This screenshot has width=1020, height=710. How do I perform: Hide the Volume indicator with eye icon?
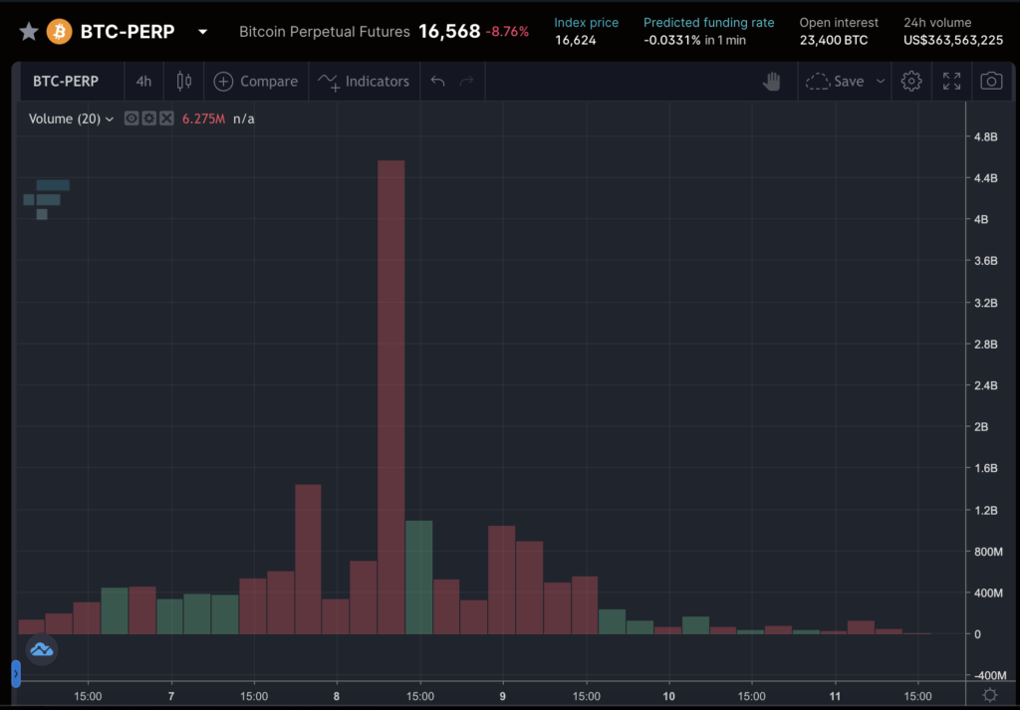tap(130, 118)
